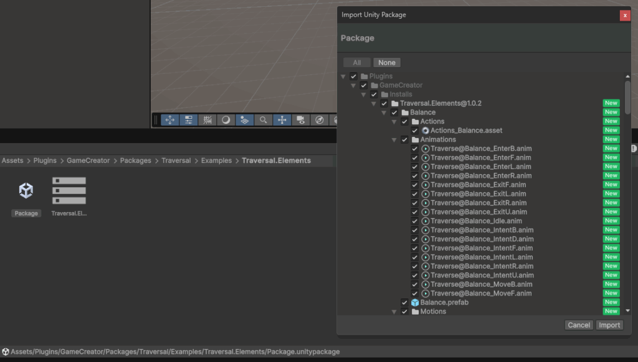Click the anim icon beside Traverse@Balance_Idle.anim
The width and height of the screenshot is (638, 362).
(x=425, y=221)
